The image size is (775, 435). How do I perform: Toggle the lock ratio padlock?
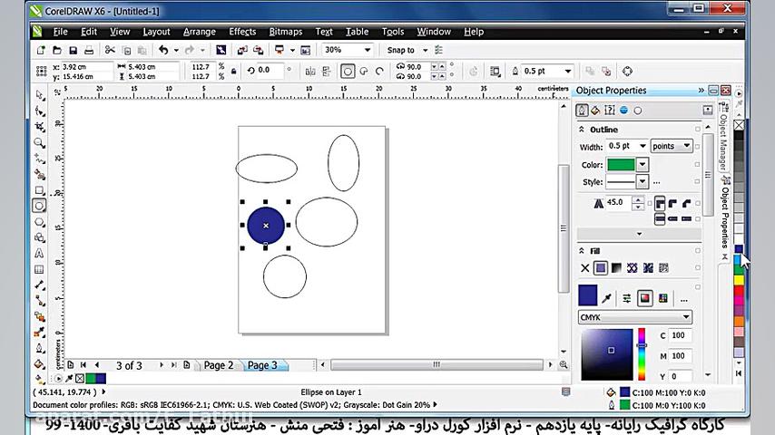(234, 71)
